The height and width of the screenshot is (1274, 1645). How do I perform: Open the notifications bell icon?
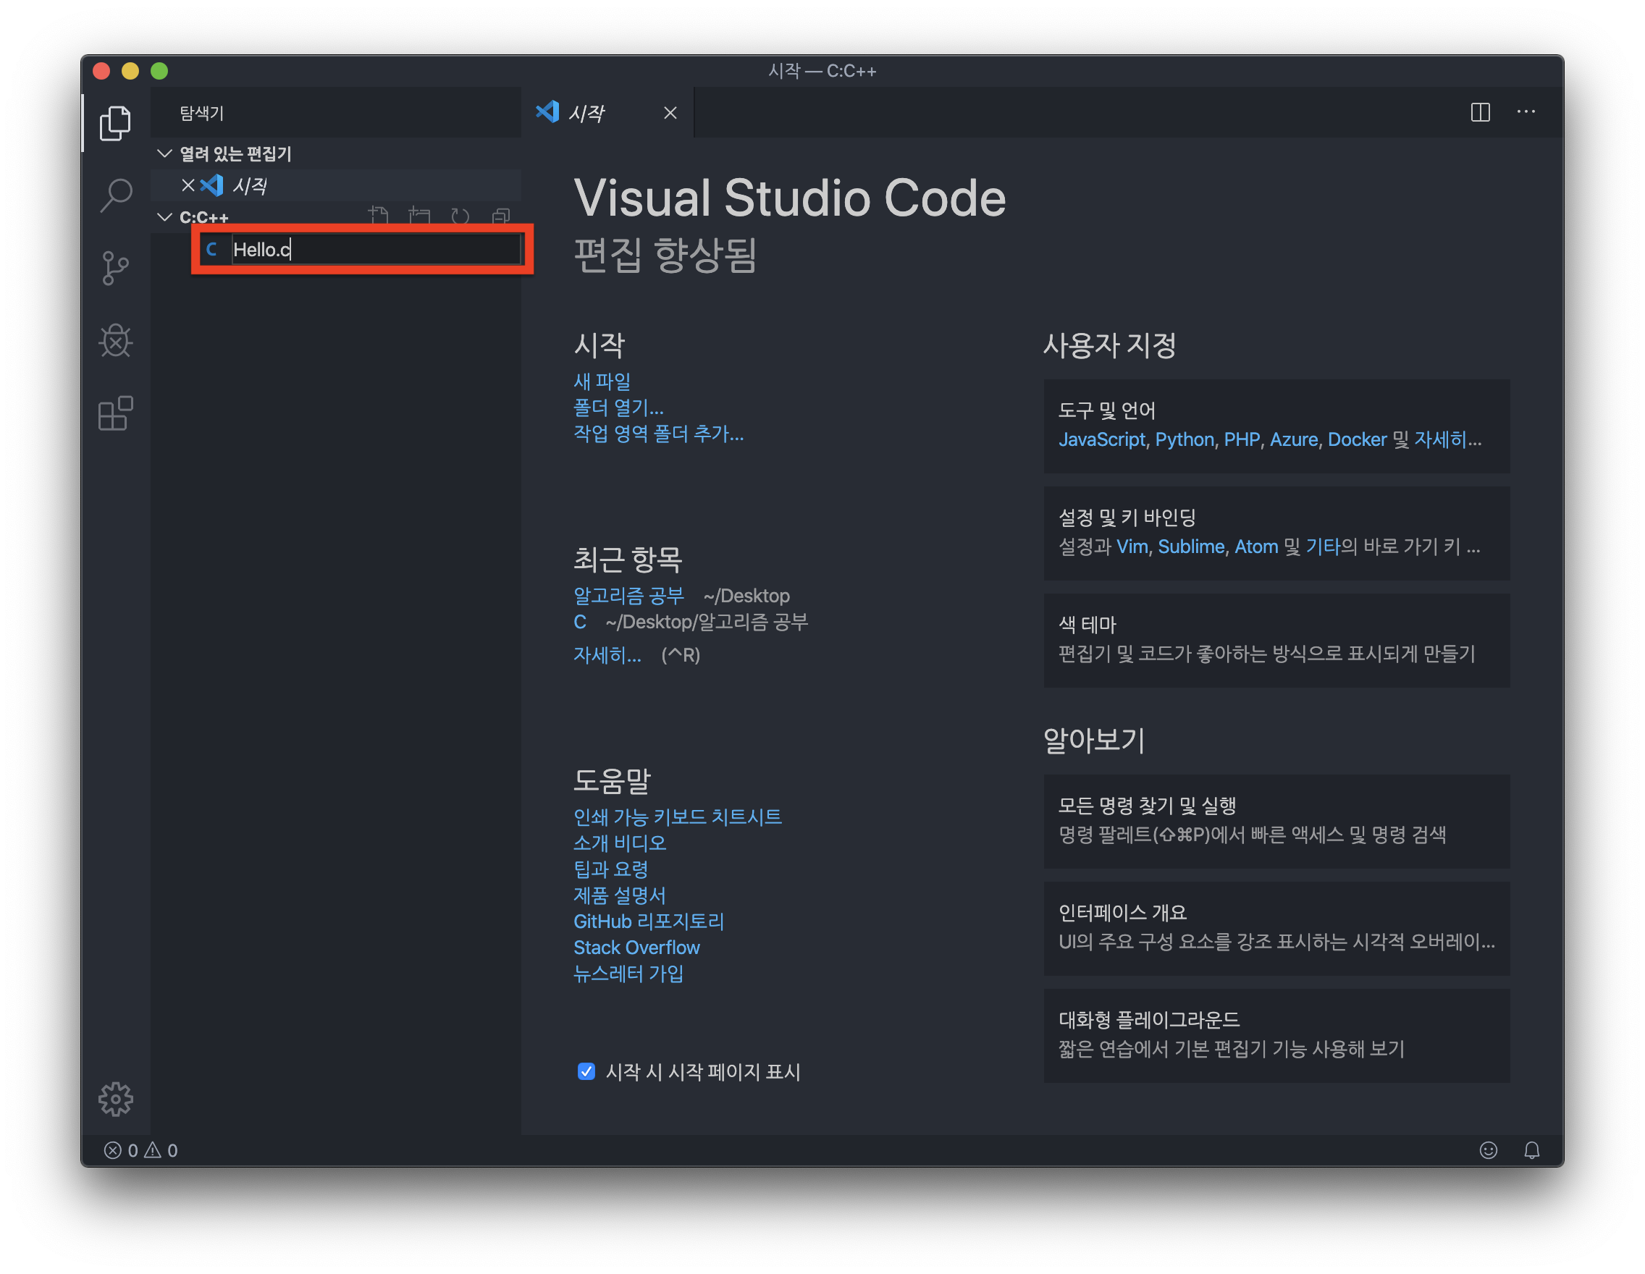click(1531, 1149)
